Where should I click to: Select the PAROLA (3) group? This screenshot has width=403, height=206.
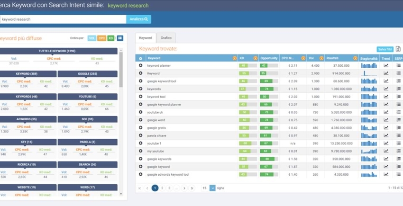(x=88, y=142)
